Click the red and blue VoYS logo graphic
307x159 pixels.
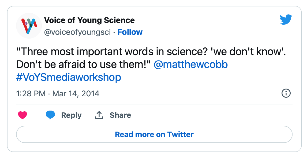pos(29,26)
